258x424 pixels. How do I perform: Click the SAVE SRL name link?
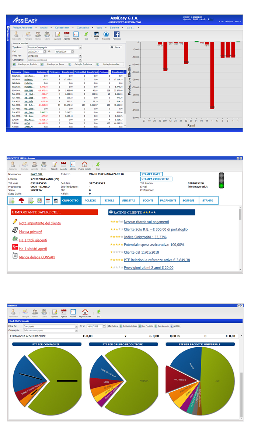[x=36, y=174]
